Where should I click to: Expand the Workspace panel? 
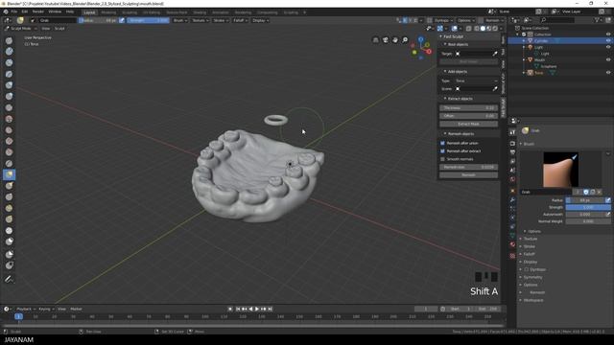point(533,300)
